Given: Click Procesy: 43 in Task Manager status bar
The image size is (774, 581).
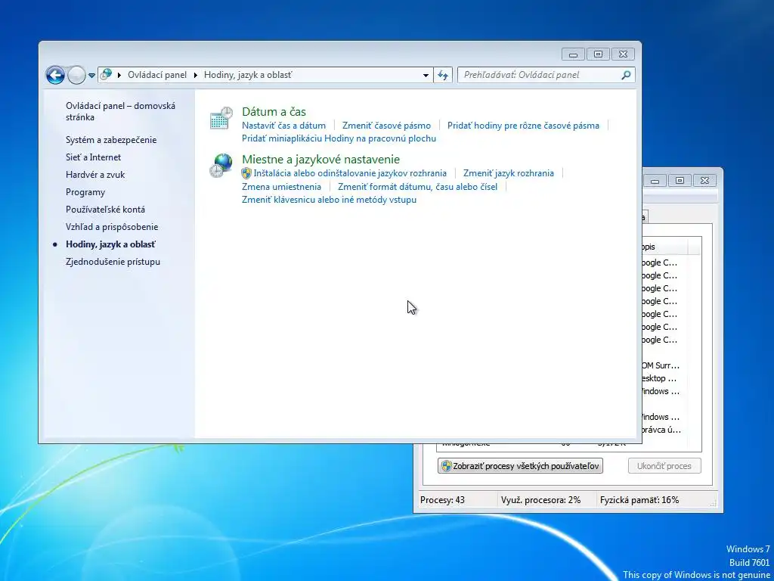Looking at the screenshot, I should click(x=443, y=500).
